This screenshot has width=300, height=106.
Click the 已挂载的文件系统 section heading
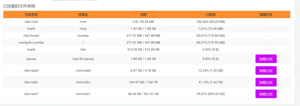(x=19, y=6)
